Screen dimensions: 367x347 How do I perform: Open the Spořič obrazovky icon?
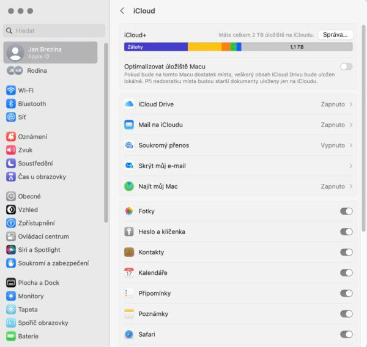coord(11,323)
